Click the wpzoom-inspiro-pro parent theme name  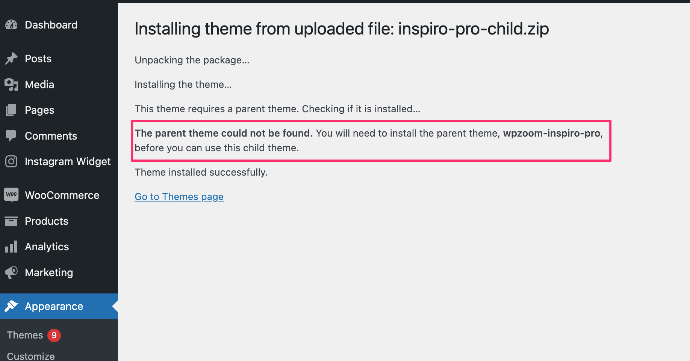coord(551,133)
